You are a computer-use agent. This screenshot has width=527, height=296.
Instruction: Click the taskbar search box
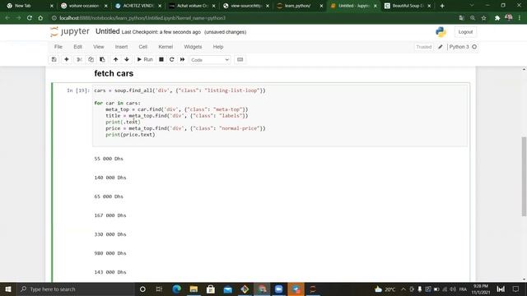point(76,289)
